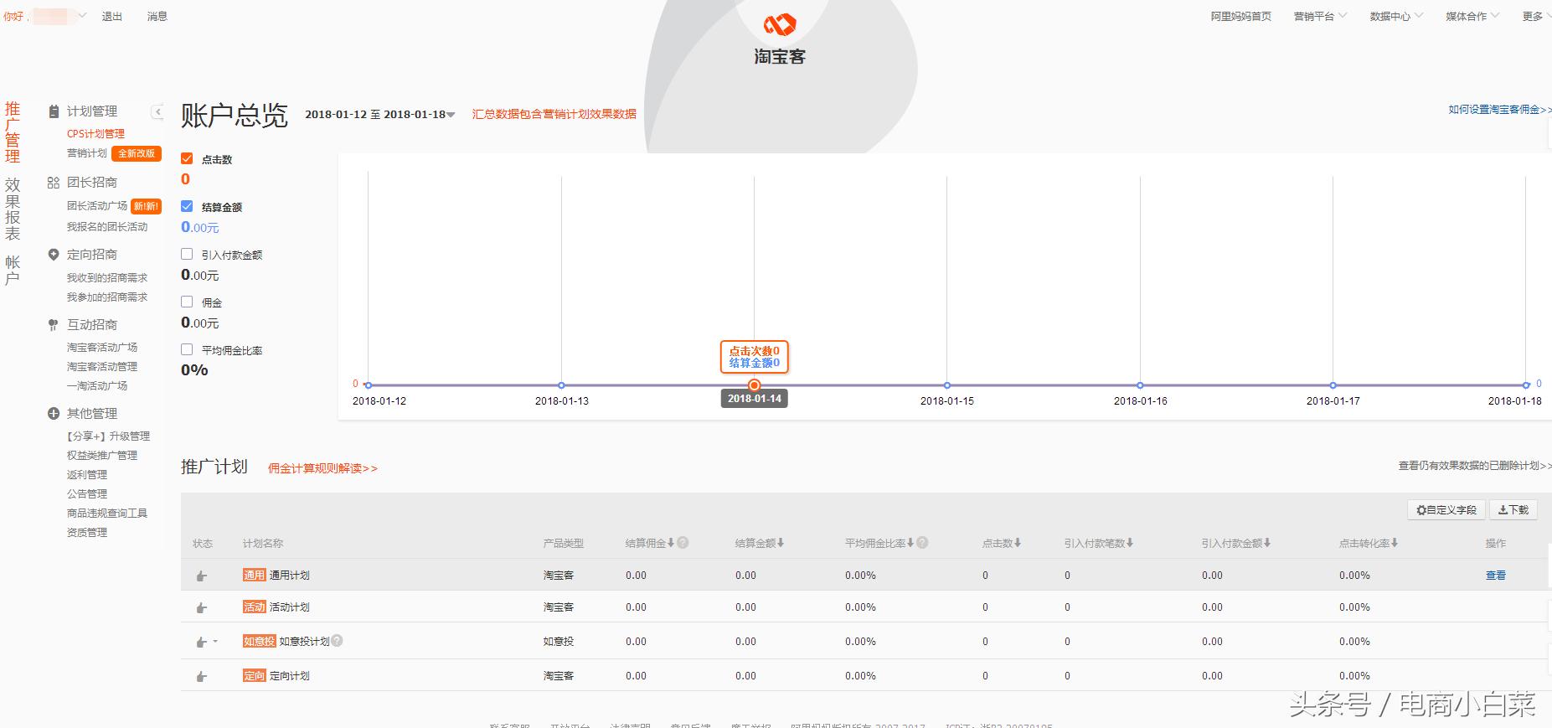1552x728 pixels.
Task: Open CPS计划管理 in the sidebar
Action: [x=95, y=134]
